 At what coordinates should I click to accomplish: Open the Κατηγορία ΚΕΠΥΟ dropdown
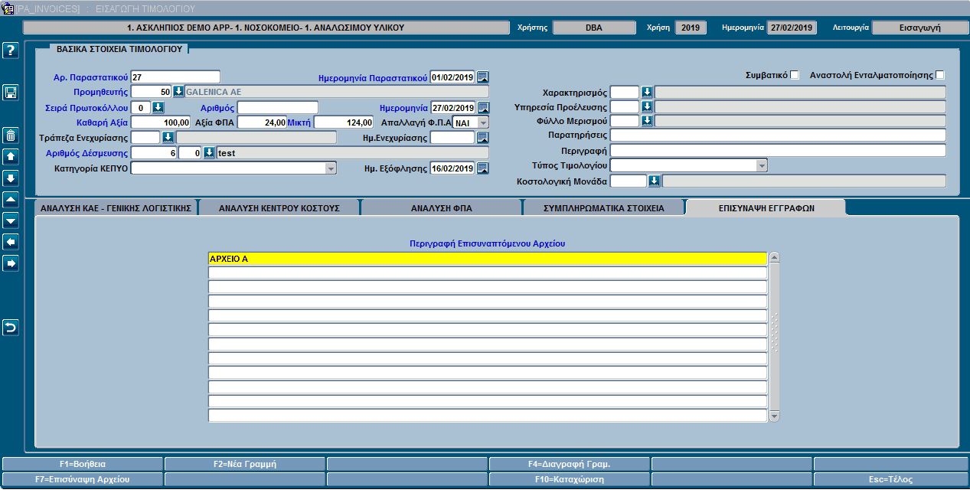[330, 168]
